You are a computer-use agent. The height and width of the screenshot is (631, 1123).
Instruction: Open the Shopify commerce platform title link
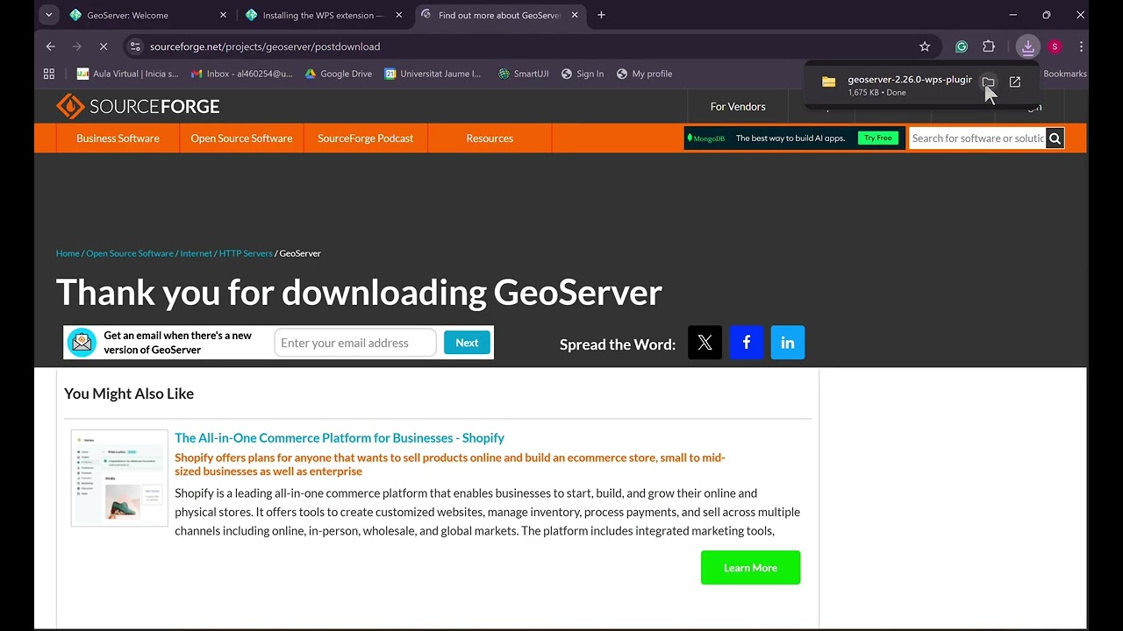(340, 438)
